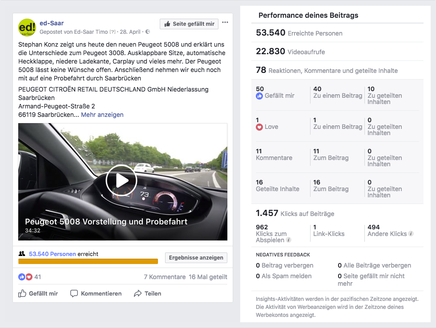
Task: Click '78 Reaktionen, Kommentare und geteilte Inhalte'
Action: click(x=327, y=70)
